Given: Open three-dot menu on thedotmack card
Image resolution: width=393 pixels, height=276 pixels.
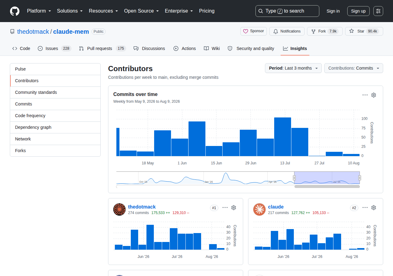Looking at the screenshot, I should [x=225, y=208].
